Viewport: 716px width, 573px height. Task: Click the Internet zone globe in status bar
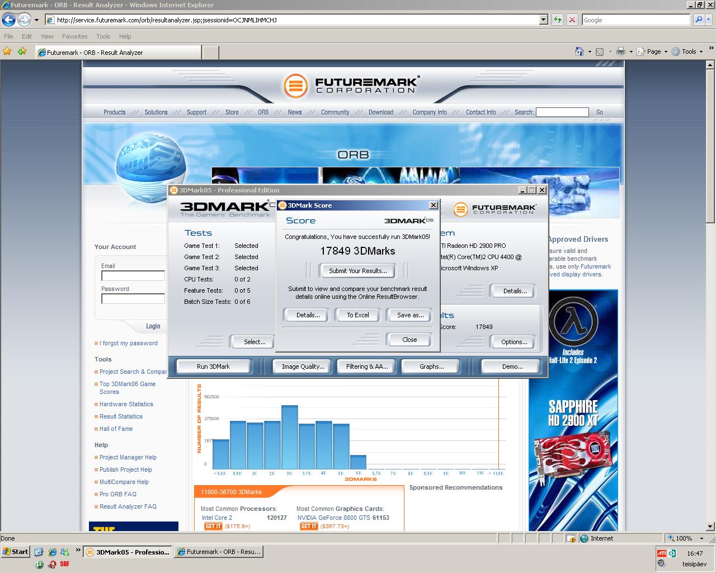pos(585,538)
